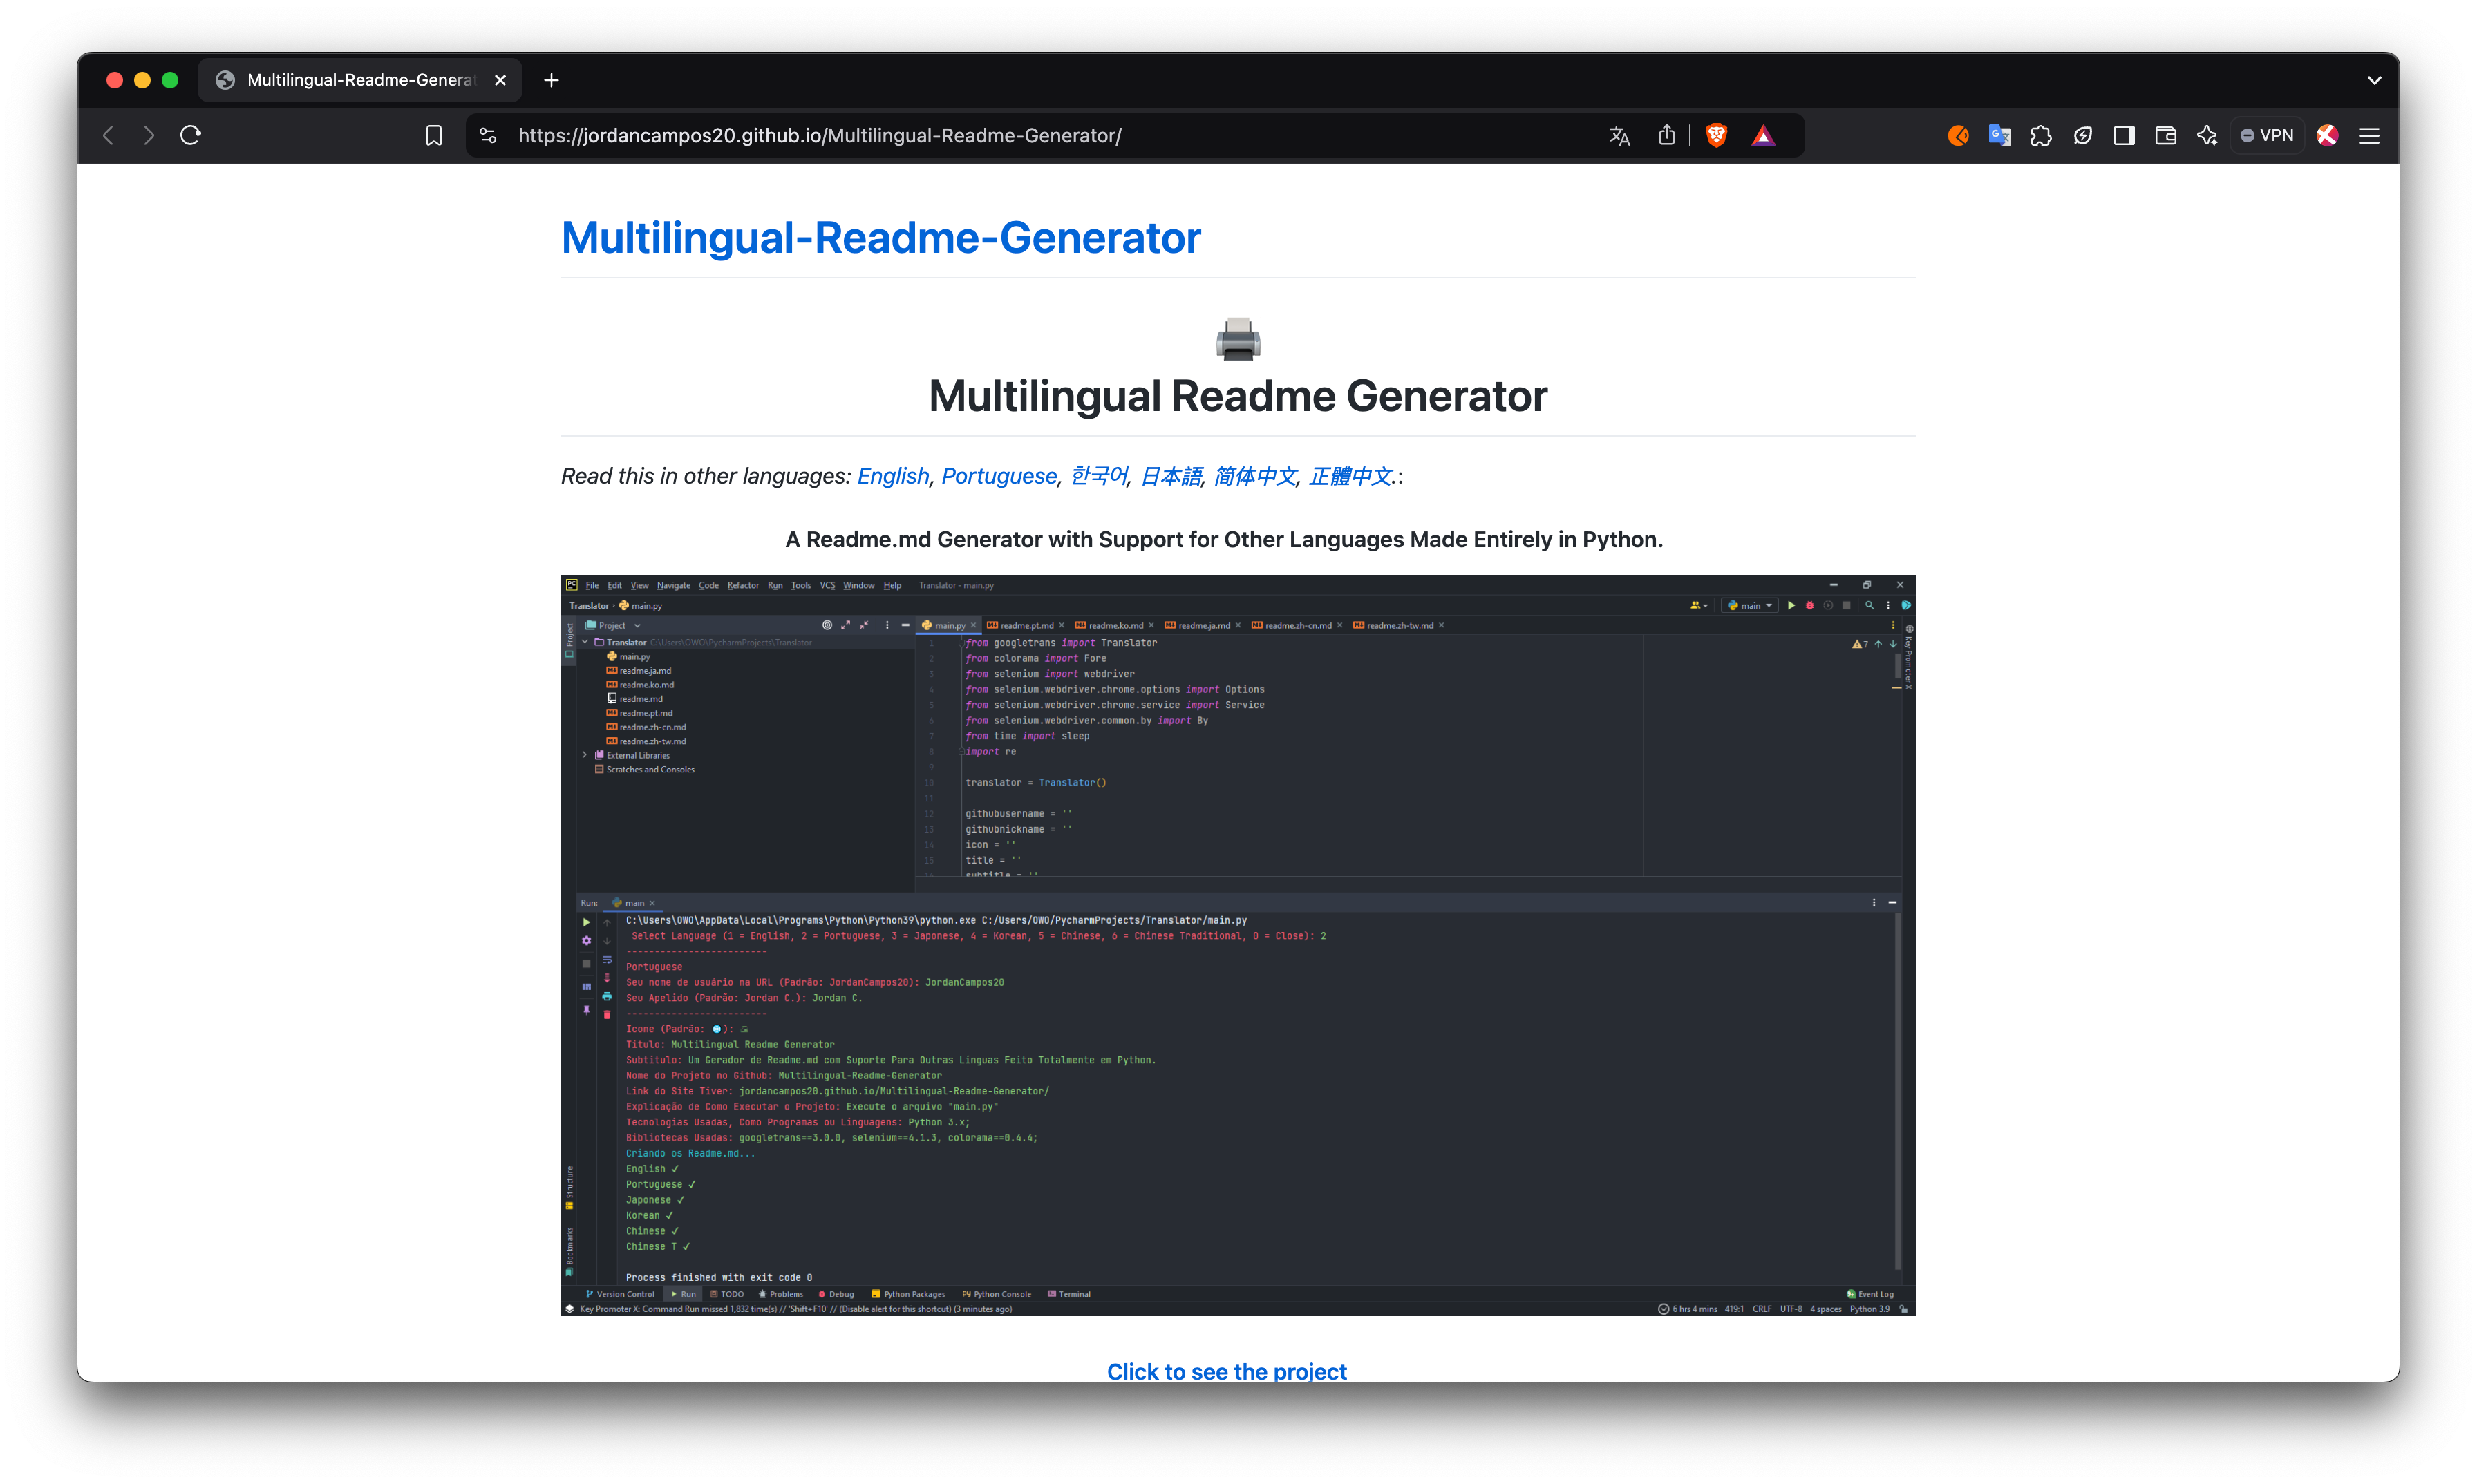Open site settings icon in address bar
Viewport: 2477px width, 1484px height.
pos(488,136)
